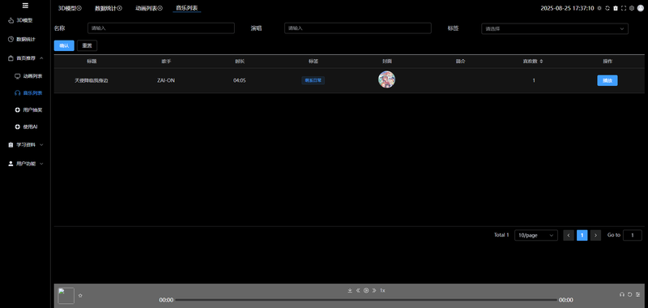
Task: Click the refresh icon in top header
Action: 607,8
